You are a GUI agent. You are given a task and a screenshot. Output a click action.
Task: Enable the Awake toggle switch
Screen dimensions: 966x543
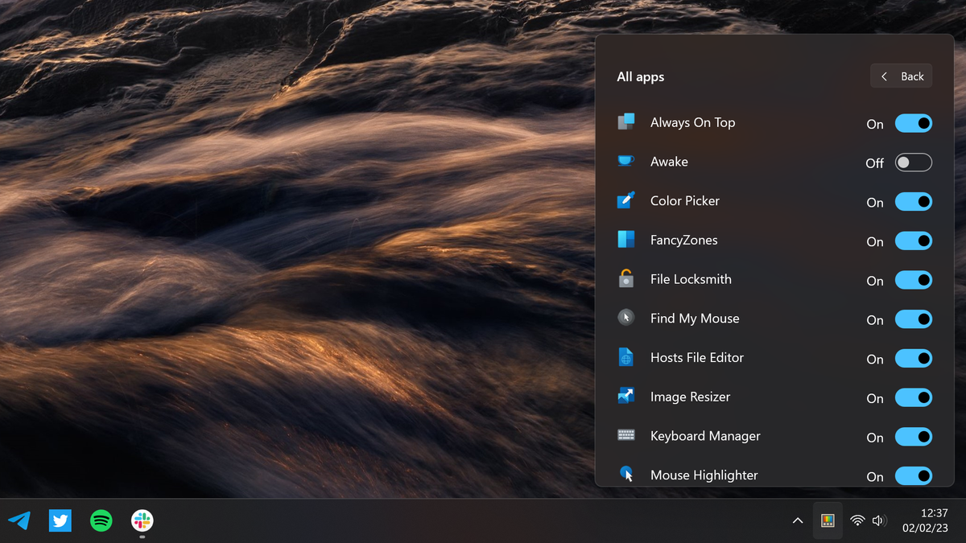[x=914, y=162]
